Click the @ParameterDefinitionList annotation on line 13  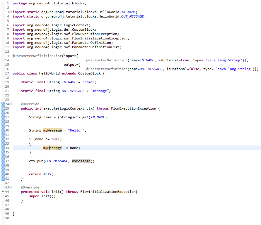coord(37,56)
